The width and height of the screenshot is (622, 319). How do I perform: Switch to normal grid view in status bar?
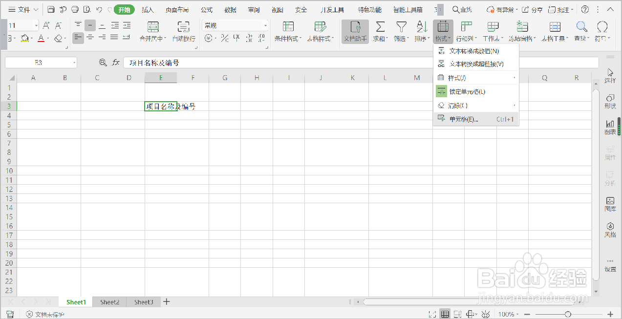[445, 314]
